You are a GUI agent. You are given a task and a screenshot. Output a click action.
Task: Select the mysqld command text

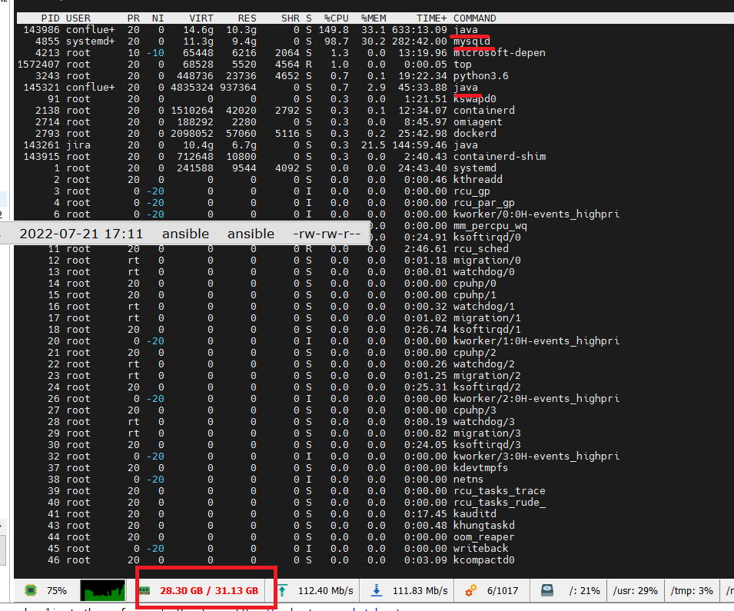[x=471, y=42]
